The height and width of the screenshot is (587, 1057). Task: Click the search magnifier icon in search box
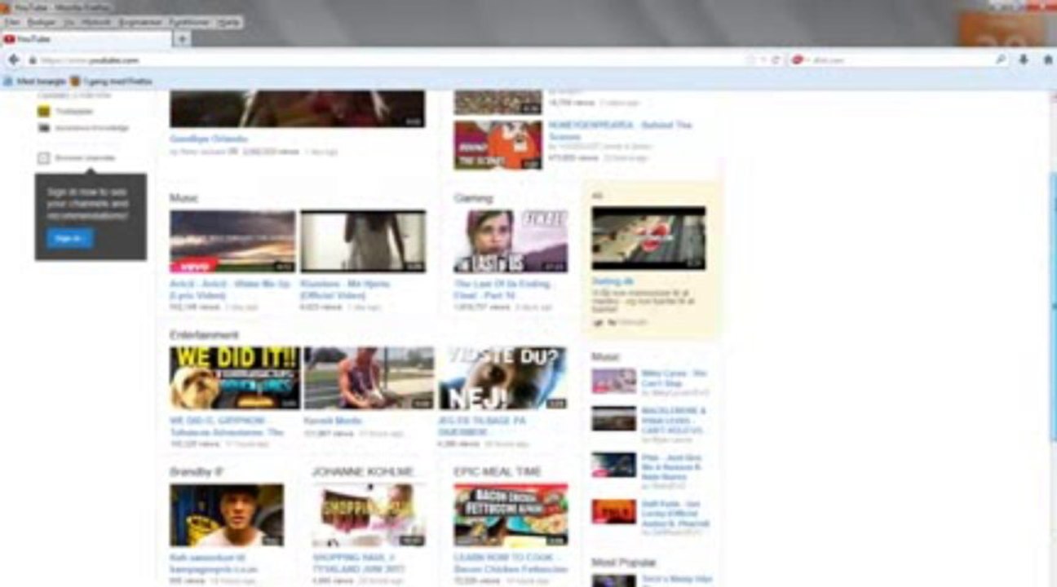(x=1001, y=60)
